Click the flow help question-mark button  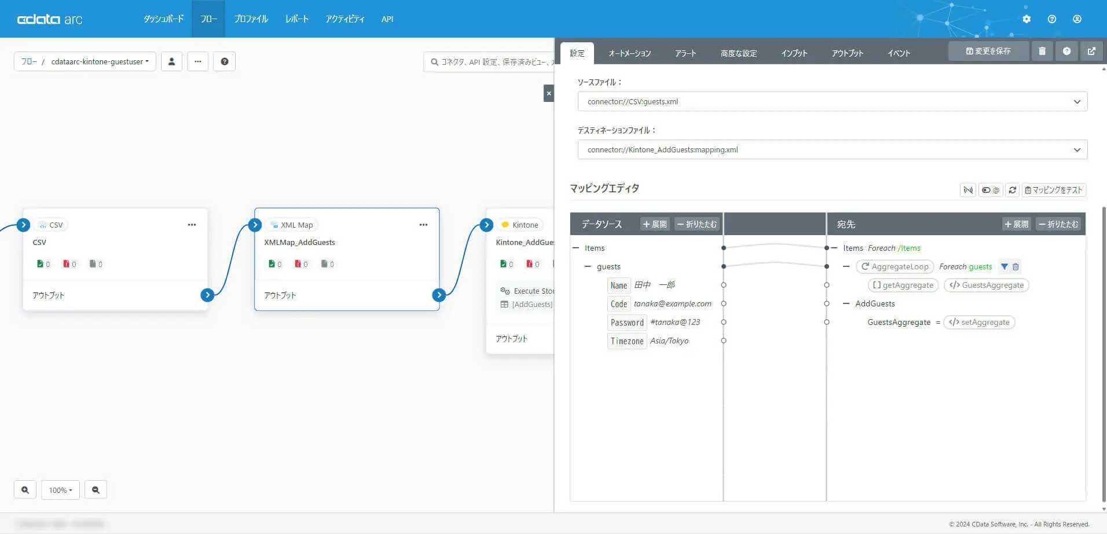coord(225,61)
